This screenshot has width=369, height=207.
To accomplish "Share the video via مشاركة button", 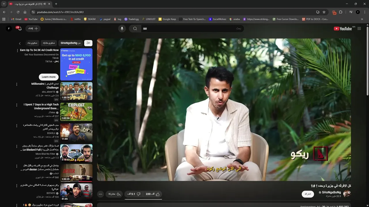I will click(114, 194).
